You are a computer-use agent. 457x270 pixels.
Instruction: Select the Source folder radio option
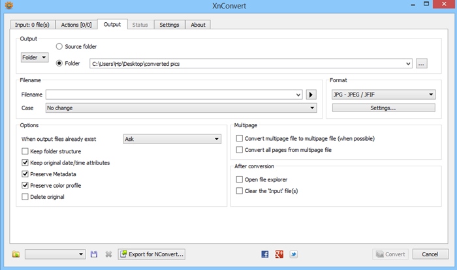(x=59, y=46)
